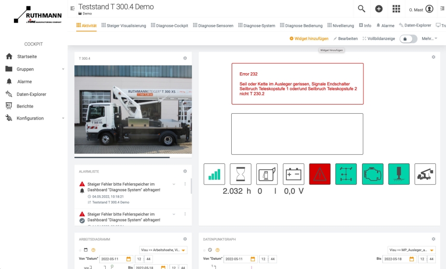Open Visu => MP_Ausleger datapoint dropdown
Viewport: 446px width, 269px height.
point(412,250)
